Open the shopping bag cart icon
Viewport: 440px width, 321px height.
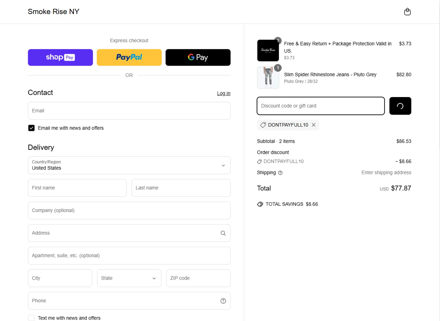click(x=407, y=12)
